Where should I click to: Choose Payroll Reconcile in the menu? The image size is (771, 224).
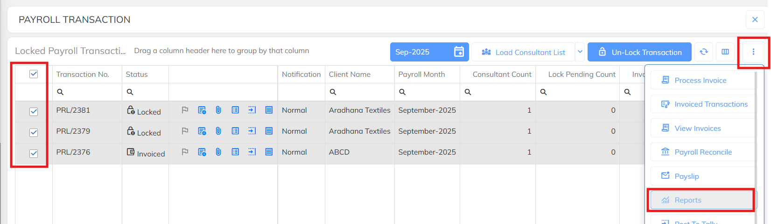coord(702,152)
